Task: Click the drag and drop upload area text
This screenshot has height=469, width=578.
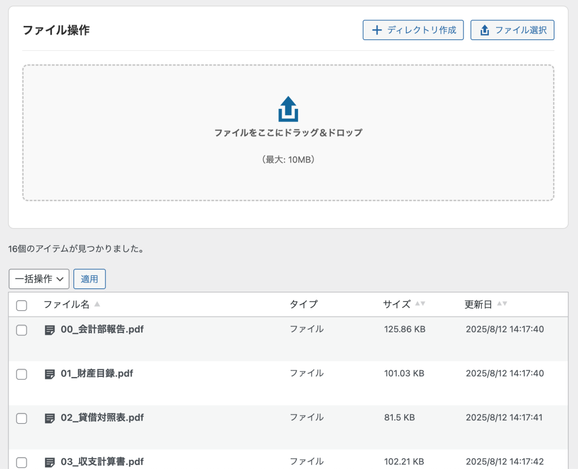Action: coord(288,133)
